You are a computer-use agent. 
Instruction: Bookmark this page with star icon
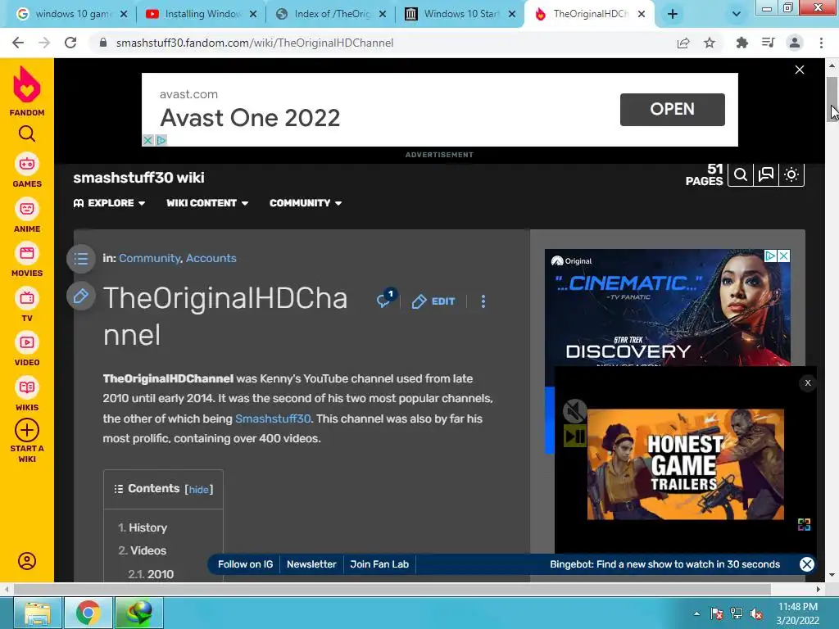pyautogui.click(x=710, y=43)
